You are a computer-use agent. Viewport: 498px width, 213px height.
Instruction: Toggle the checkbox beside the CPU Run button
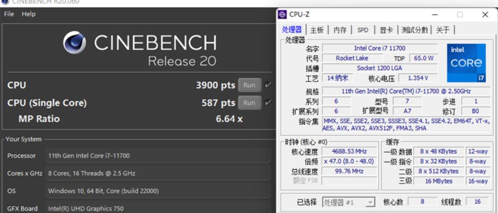pyautogui.click(x=268, y=85)
